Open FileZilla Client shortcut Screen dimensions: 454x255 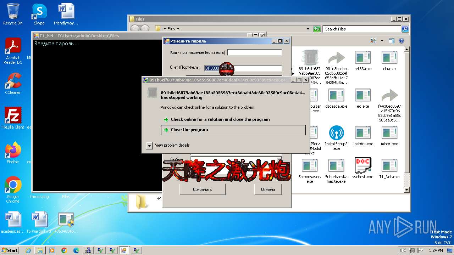pyautogui.click(x=13, y=118)
